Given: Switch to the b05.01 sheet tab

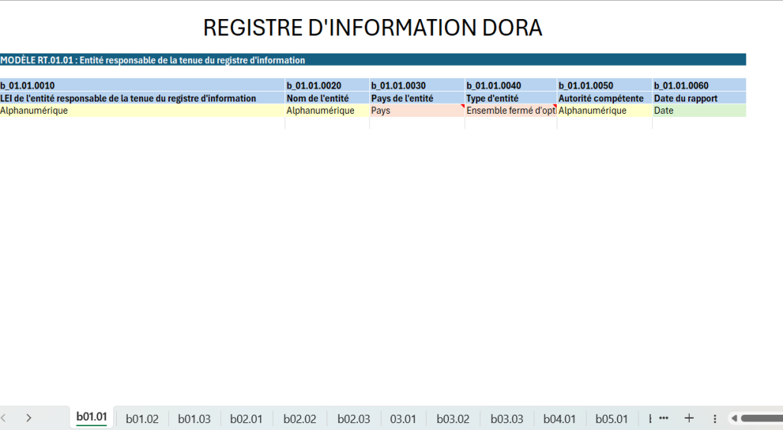Looking at the screenshot, I should tap(611, 419).
